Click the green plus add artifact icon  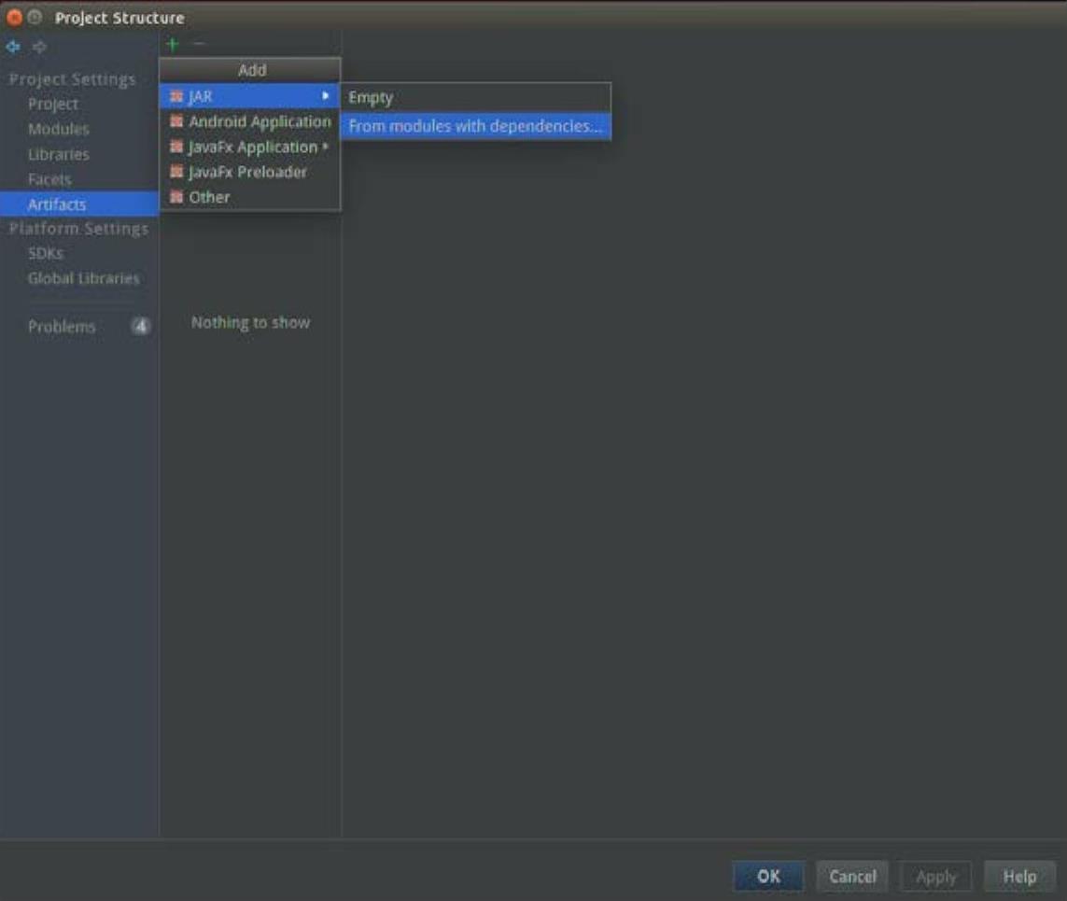(173, 45)
